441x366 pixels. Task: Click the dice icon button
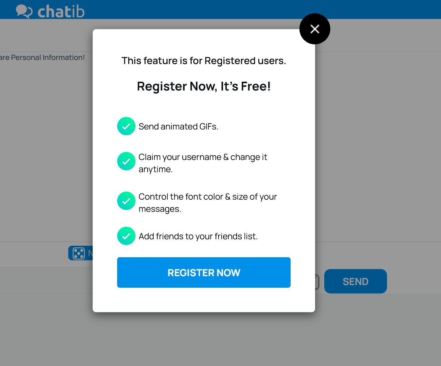[79, 253]
